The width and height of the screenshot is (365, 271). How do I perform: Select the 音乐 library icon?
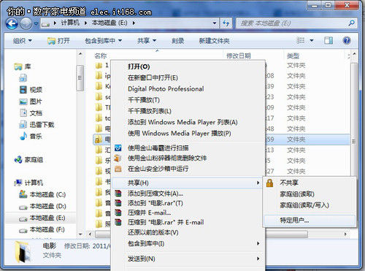(23, 136)
